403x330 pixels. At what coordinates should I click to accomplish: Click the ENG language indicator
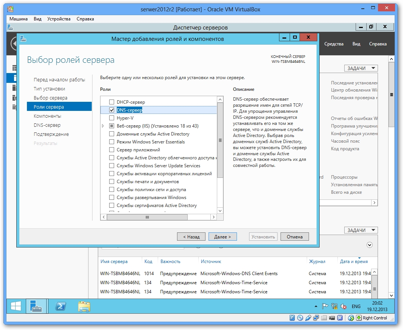point(356,307)
